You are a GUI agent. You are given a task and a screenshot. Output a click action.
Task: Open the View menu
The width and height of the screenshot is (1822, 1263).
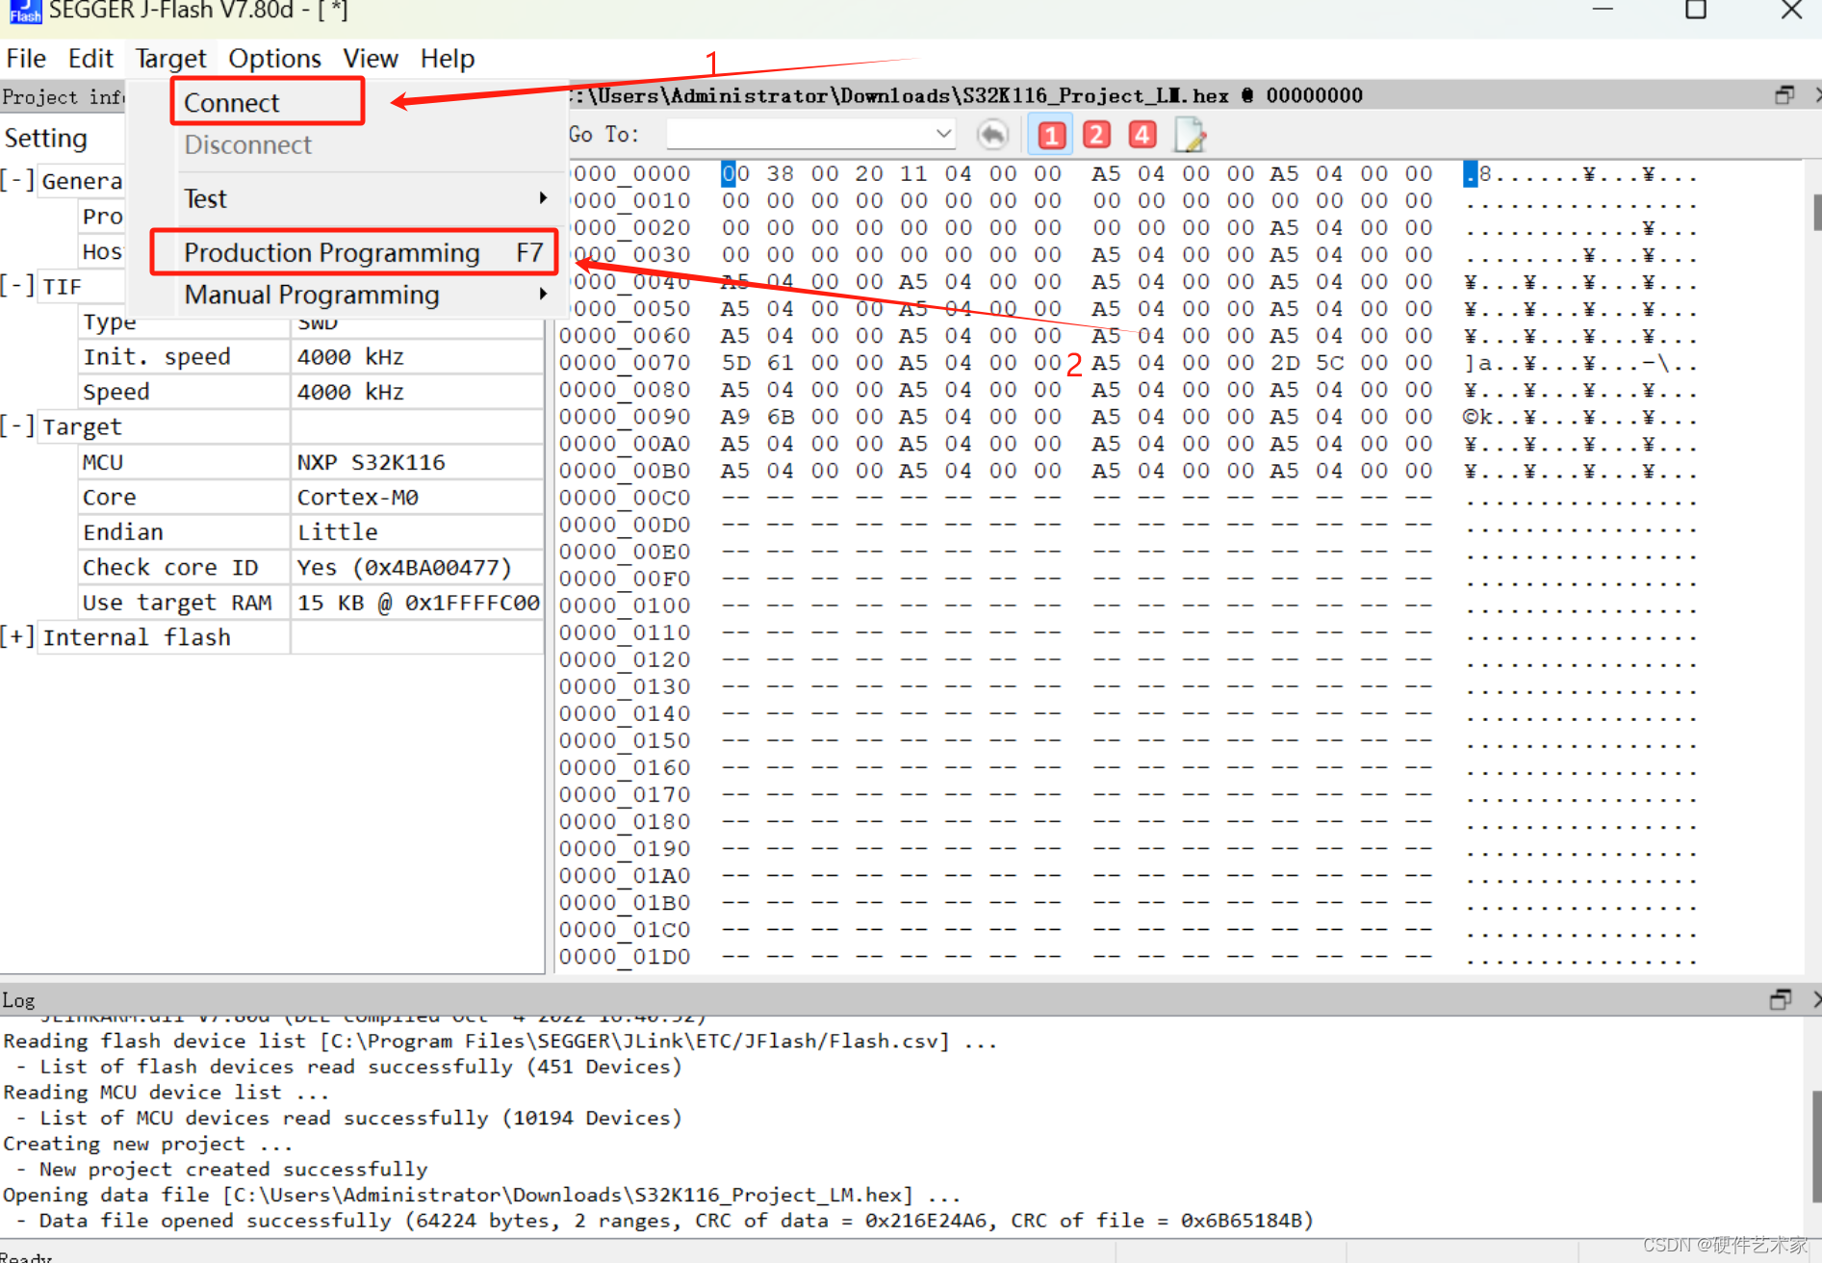click(371, 59)
